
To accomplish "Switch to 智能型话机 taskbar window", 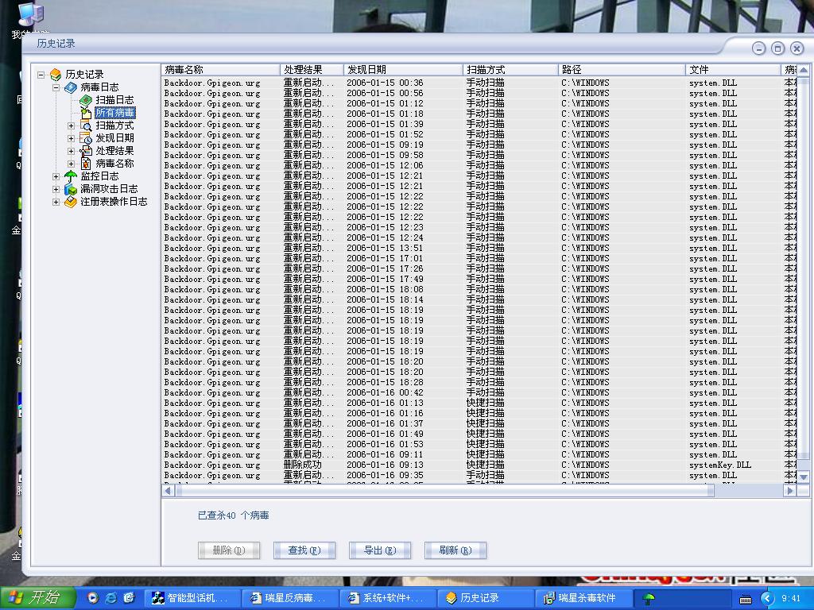I will point(192,598).
